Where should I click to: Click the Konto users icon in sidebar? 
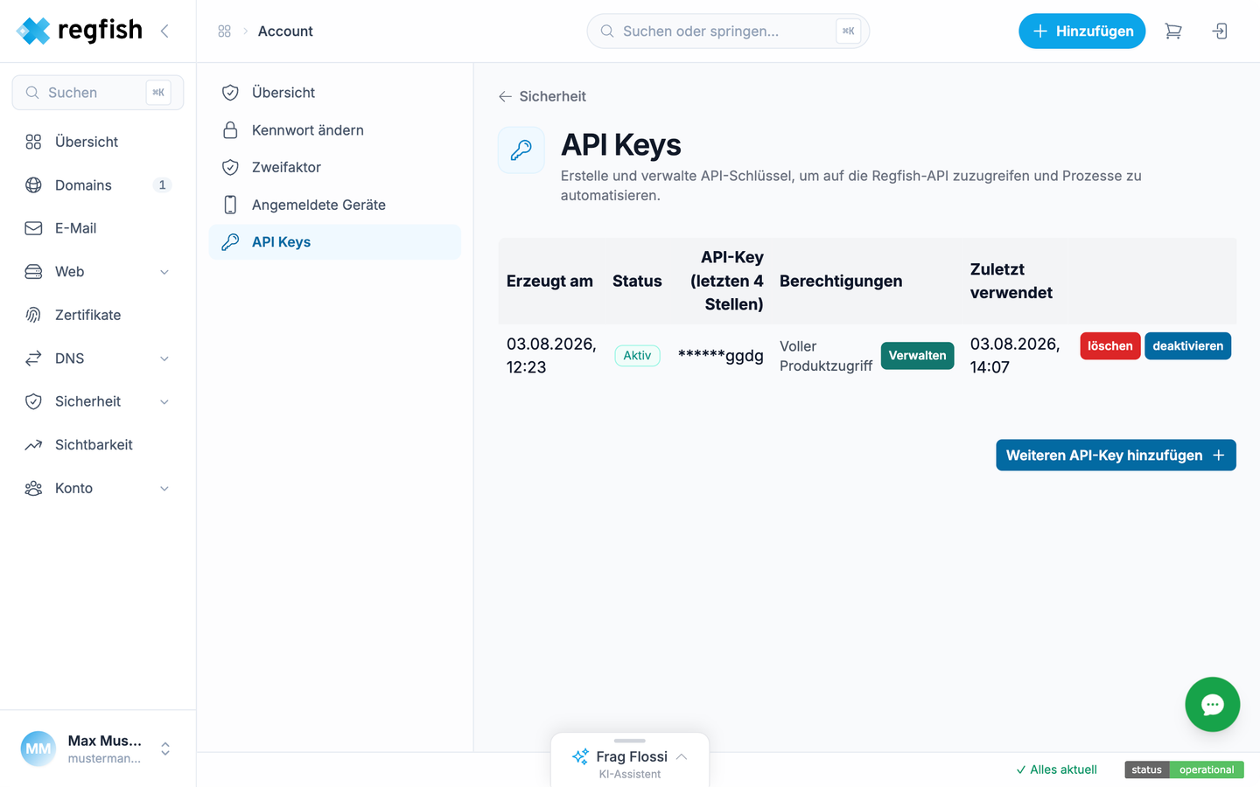tap(33, 488)
